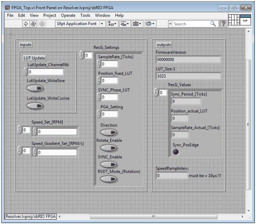Click the Abort Execution stop button
Screen dimensions: 256x224
click(42, 24)
